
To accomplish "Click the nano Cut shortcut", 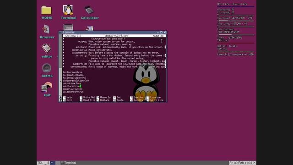I will (117, 97).
